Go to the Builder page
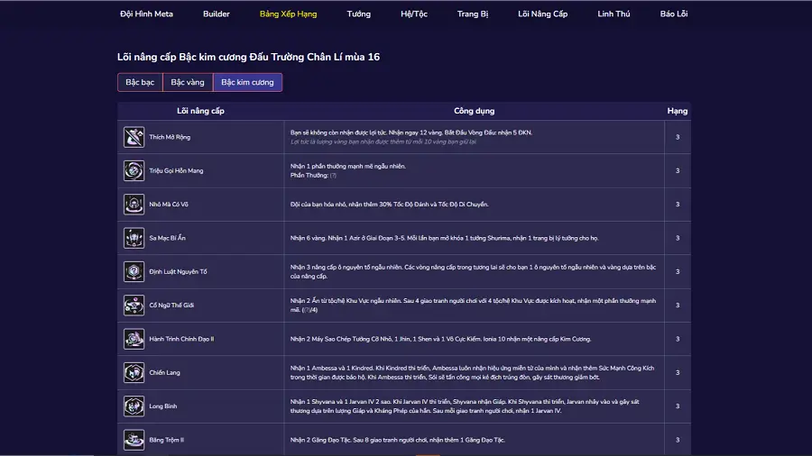The width and height of the screenshot is (812, 456). (x=216, y=14)
